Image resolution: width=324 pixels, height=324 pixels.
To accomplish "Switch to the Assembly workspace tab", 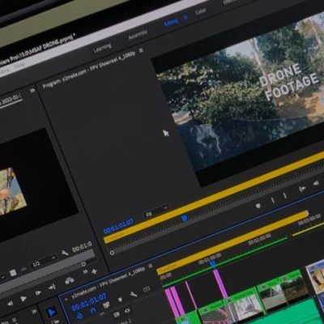I will (138, 35).
